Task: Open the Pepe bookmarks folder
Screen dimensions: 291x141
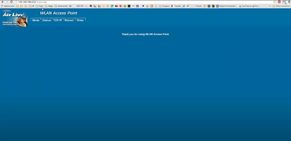Action: 40,6
